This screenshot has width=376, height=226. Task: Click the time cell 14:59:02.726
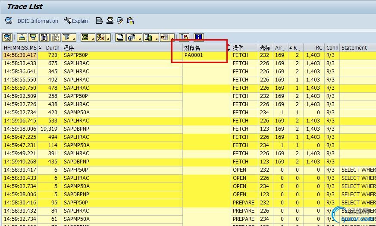(x=20, y=104)
